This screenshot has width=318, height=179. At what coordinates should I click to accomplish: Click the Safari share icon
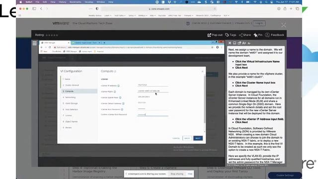(x=285, y=9)
